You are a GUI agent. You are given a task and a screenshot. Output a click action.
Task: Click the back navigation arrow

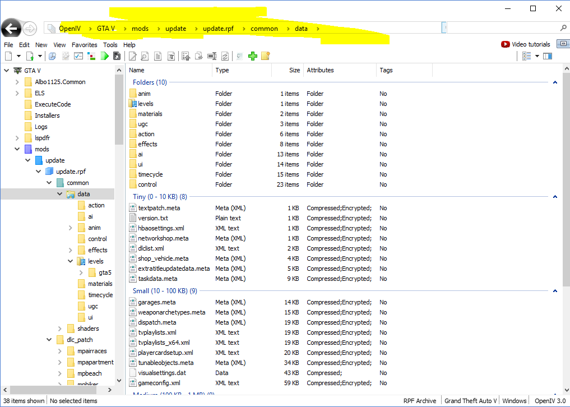tap(11, 29)
